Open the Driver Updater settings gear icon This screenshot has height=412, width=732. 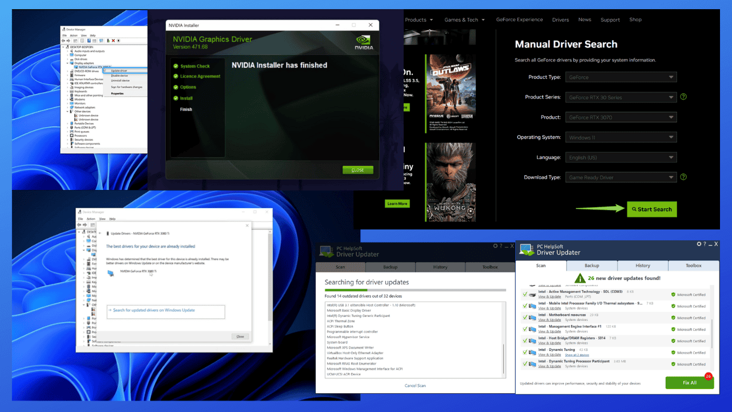click(x=699, y=244)
